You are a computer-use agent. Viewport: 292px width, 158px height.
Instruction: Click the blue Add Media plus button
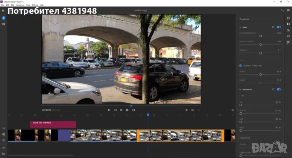pos(4,18)
